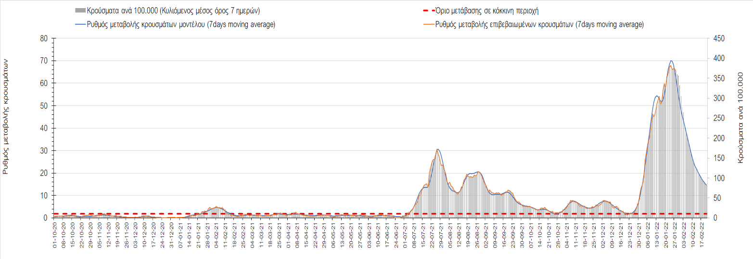Image resolution: width=753 pixels, height=259 pixels.
Task: Click the 40 tick on the left axis
Action: [43, 128]
